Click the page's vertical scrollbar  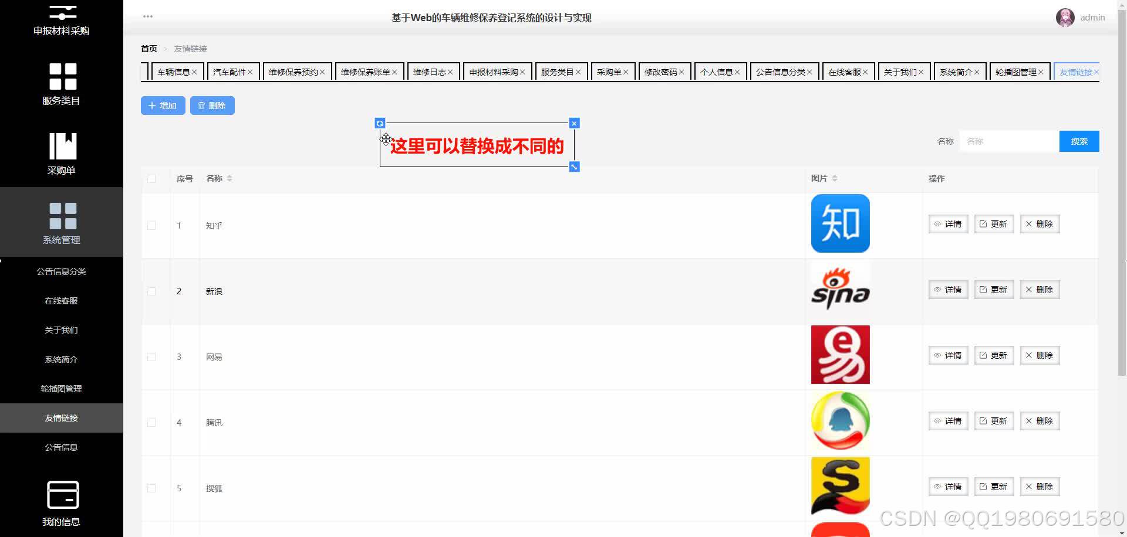[x=1122, y=193]
